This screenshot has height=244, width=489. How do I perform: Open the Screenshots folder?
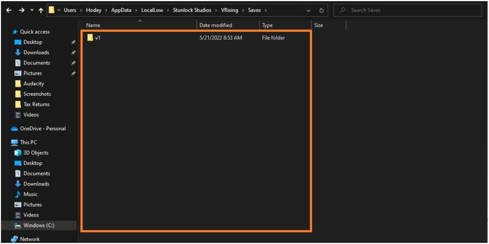pyautogui.click(x=37, y=94)
